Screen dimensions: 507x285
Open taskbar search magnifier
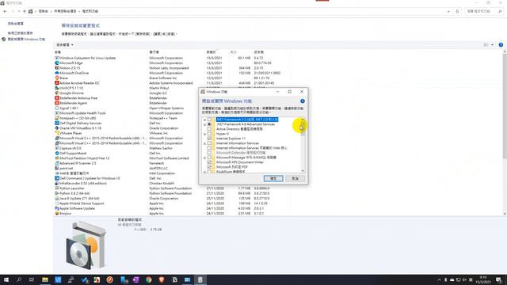[x=19, y=279]
